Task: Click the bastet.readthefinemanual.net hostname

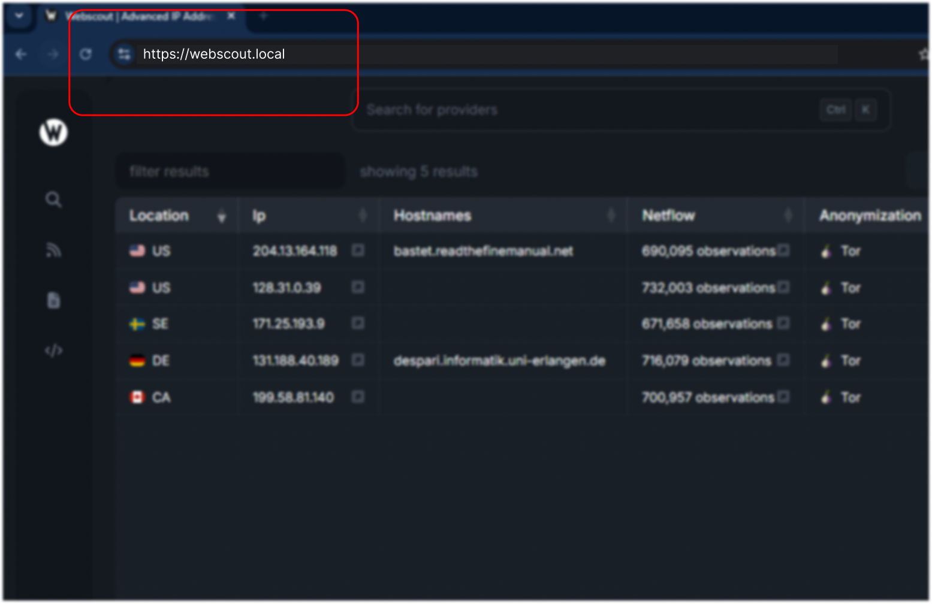Action: [x=483, y=251]
